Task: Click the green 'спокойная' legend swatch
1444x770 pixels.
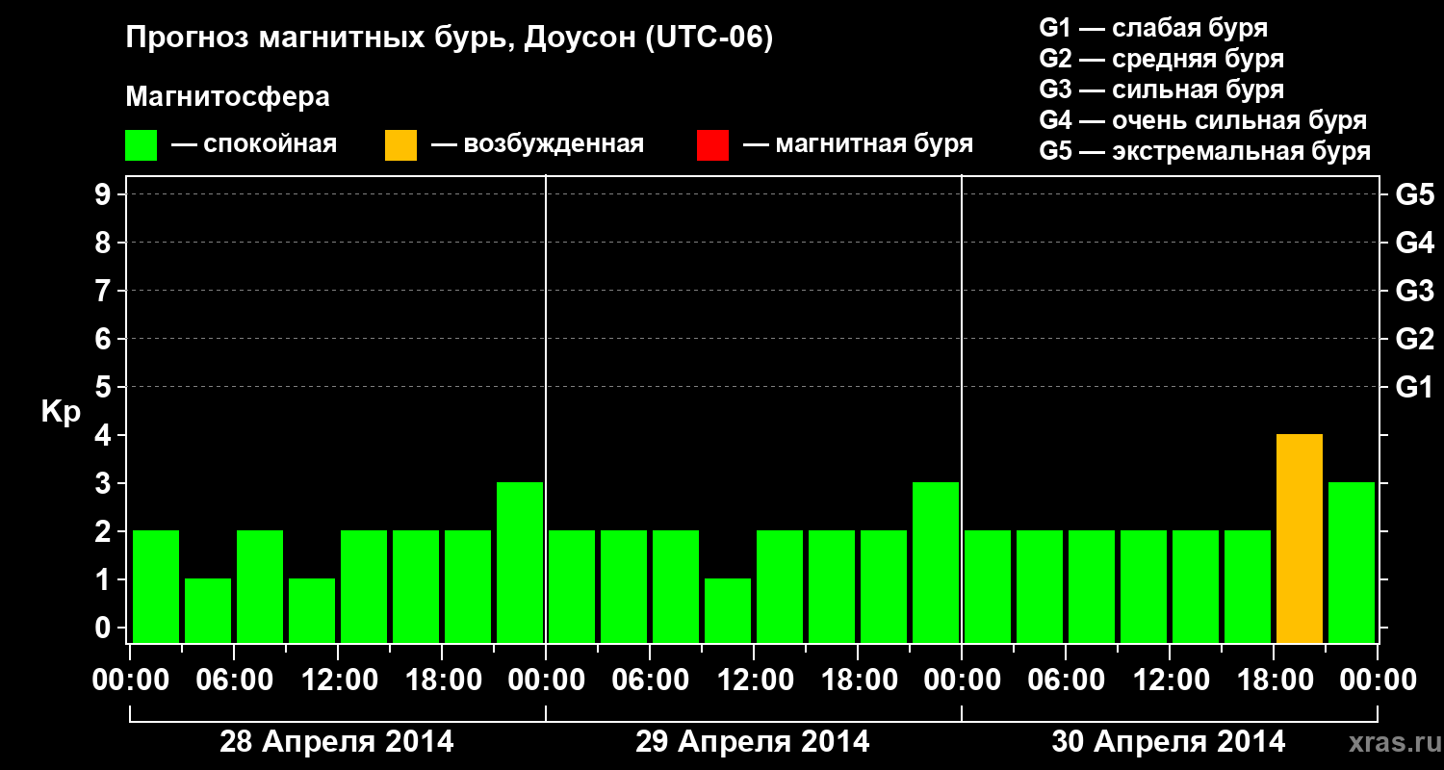Action: pyautogui.click(x=141, y=145)
